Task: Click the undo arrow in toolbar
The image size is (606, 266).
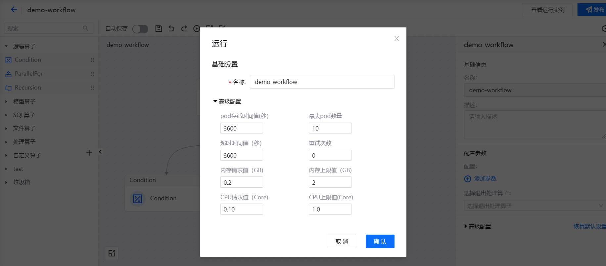Action: (171, 28)
